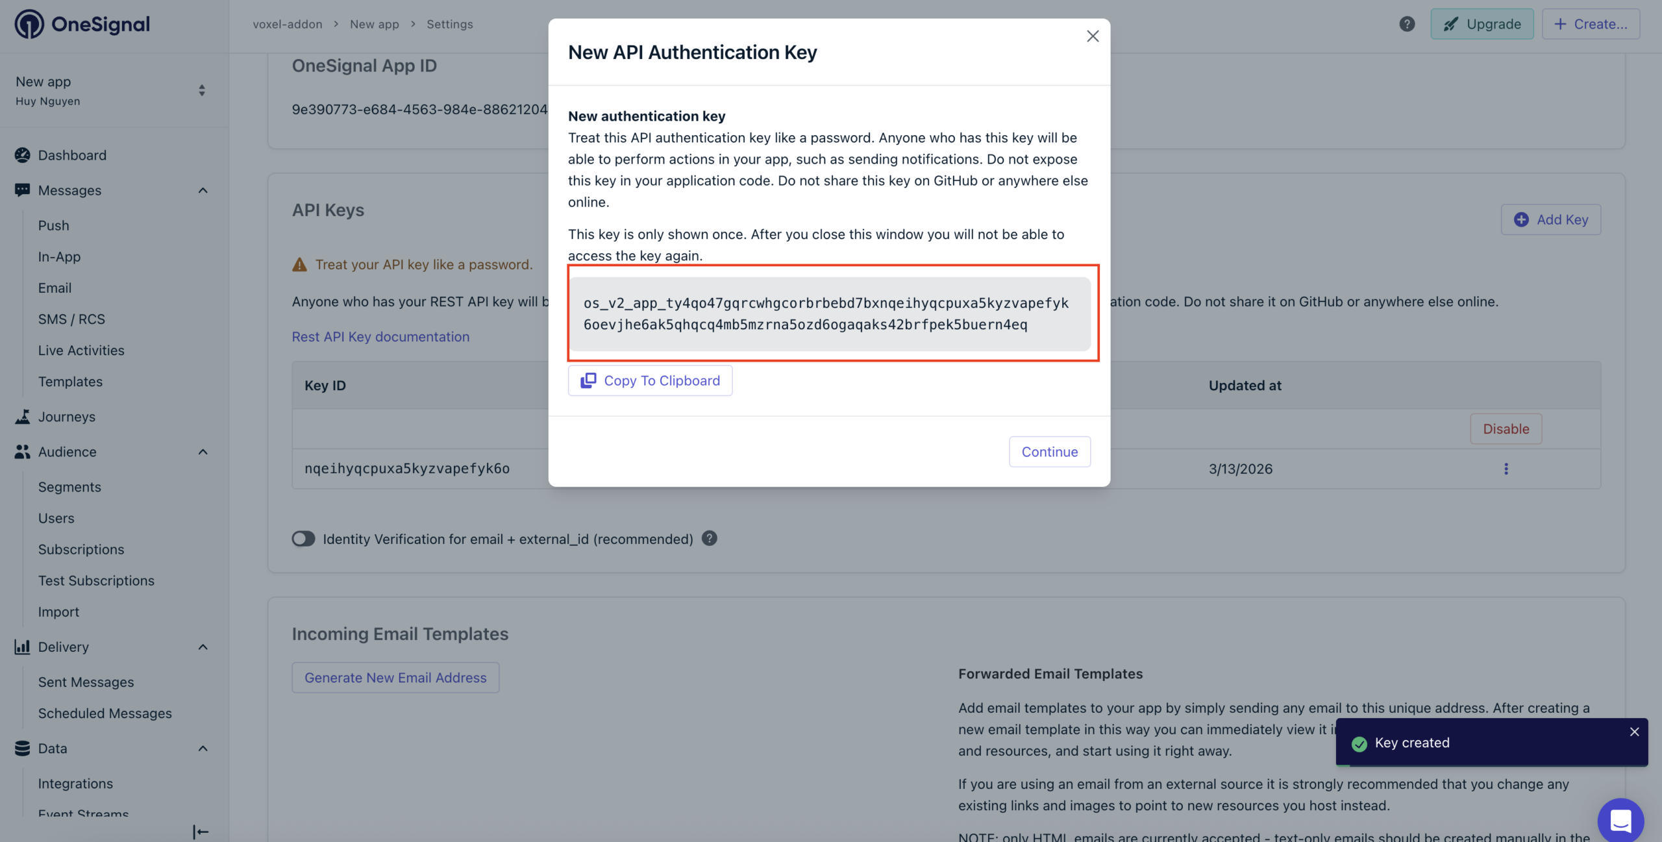Screen dimensions: 1662x842
Task: Click the Dashboard sidebar icon
Action: click(23, 155)
